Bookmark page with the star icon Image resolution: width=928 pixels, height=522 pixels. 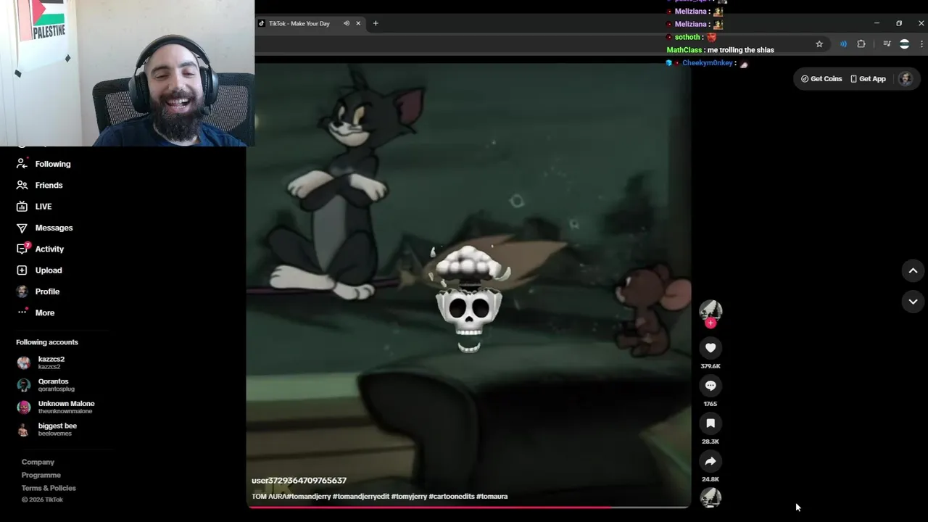819,44
